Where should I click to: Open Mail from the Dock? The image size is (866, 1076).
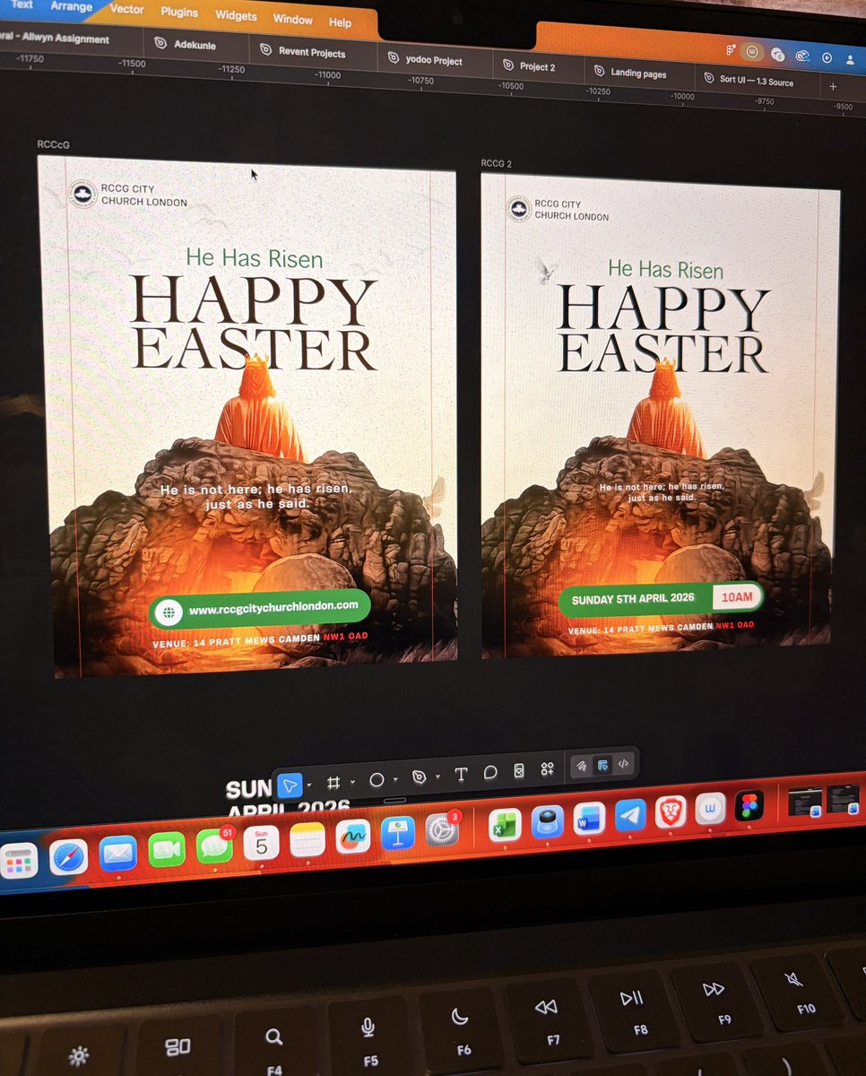[x=118, y=853]
